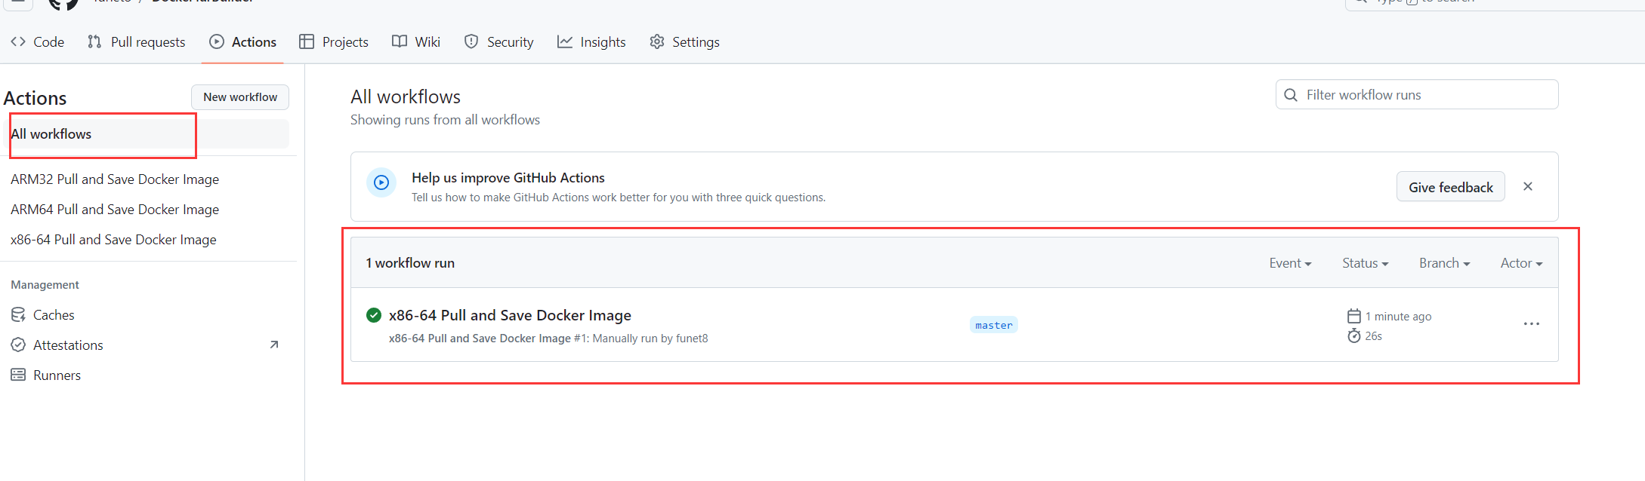Open the Caches management page

pos(54,314)
